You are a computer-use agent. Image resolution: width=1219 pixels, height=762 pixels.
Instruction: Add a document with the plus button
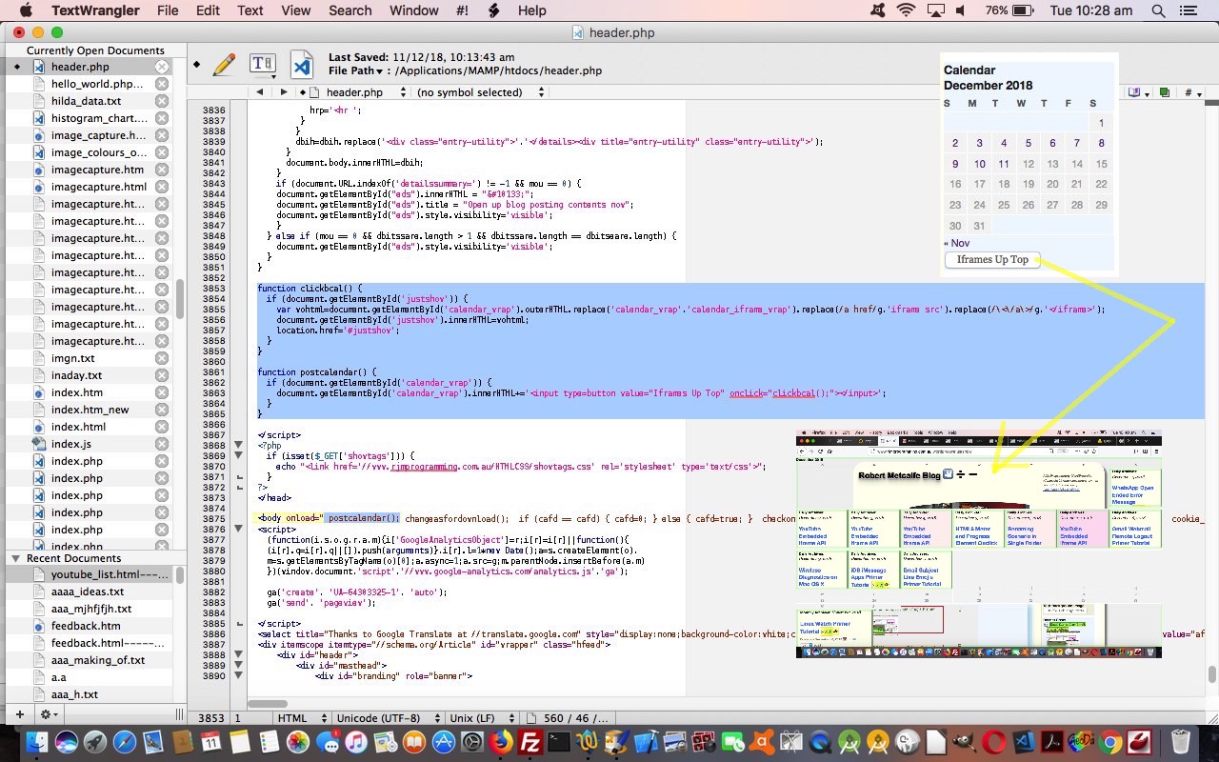(19, 713)
